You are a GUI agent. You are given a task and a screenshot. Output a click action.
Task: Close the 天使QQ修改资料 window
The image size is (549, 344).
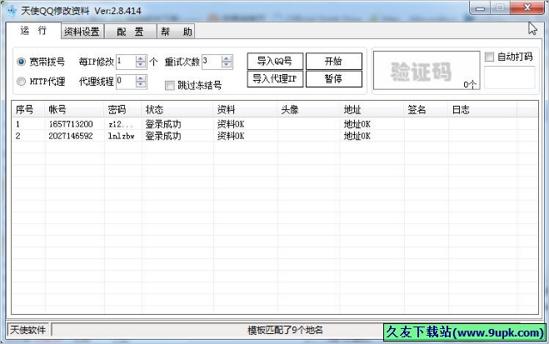[x=527, y=7]
